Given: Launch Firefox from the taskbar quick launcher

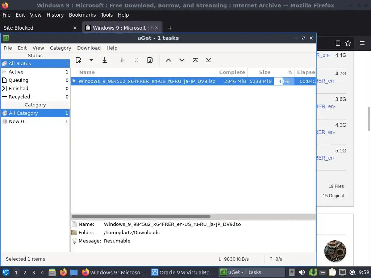Looking at the screenshot, I should pos(63,272).
